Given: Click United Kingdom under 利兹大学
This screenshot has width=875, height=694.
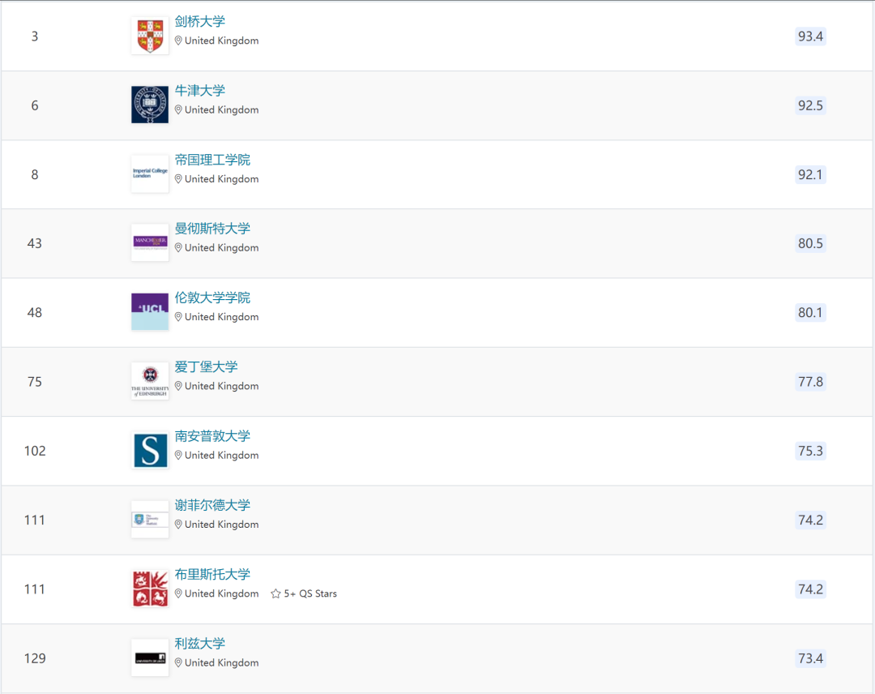Looking at the screenshot, I should pos(221,662).
